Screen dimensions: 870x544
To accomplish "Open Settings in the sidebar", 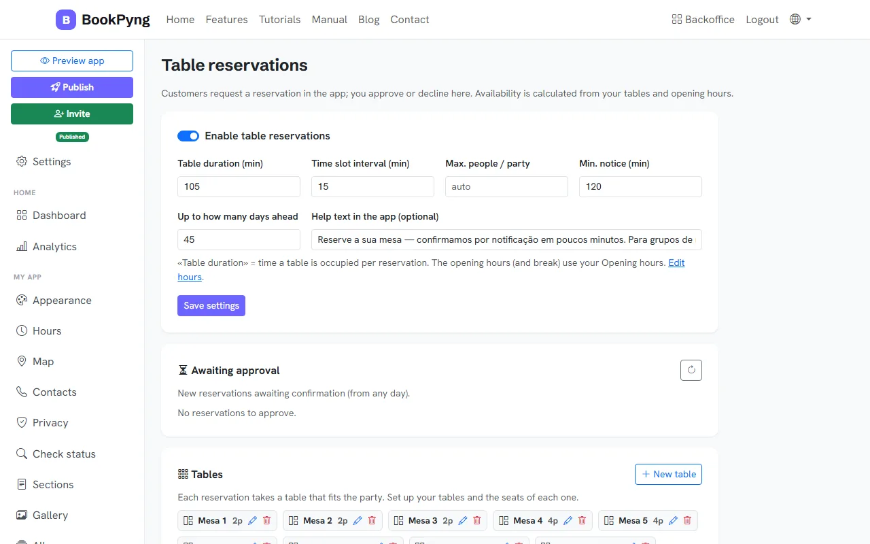I will point(72,162).
